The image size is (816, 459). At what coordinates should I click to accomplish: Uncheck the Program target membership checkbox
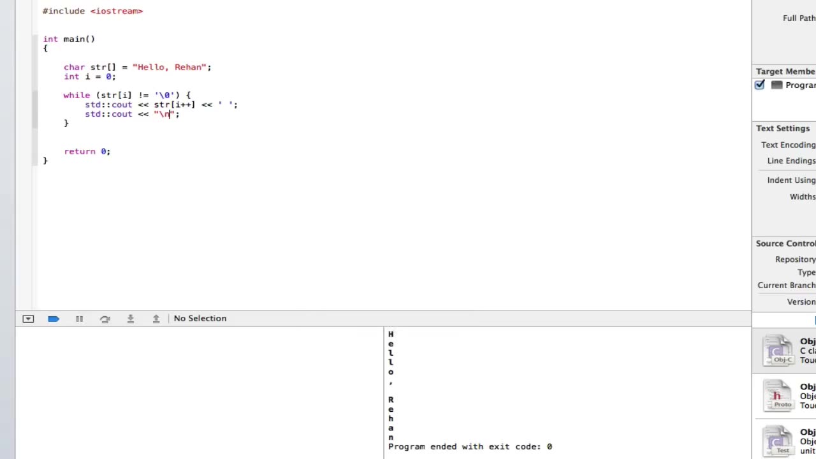tap(759, 85)
